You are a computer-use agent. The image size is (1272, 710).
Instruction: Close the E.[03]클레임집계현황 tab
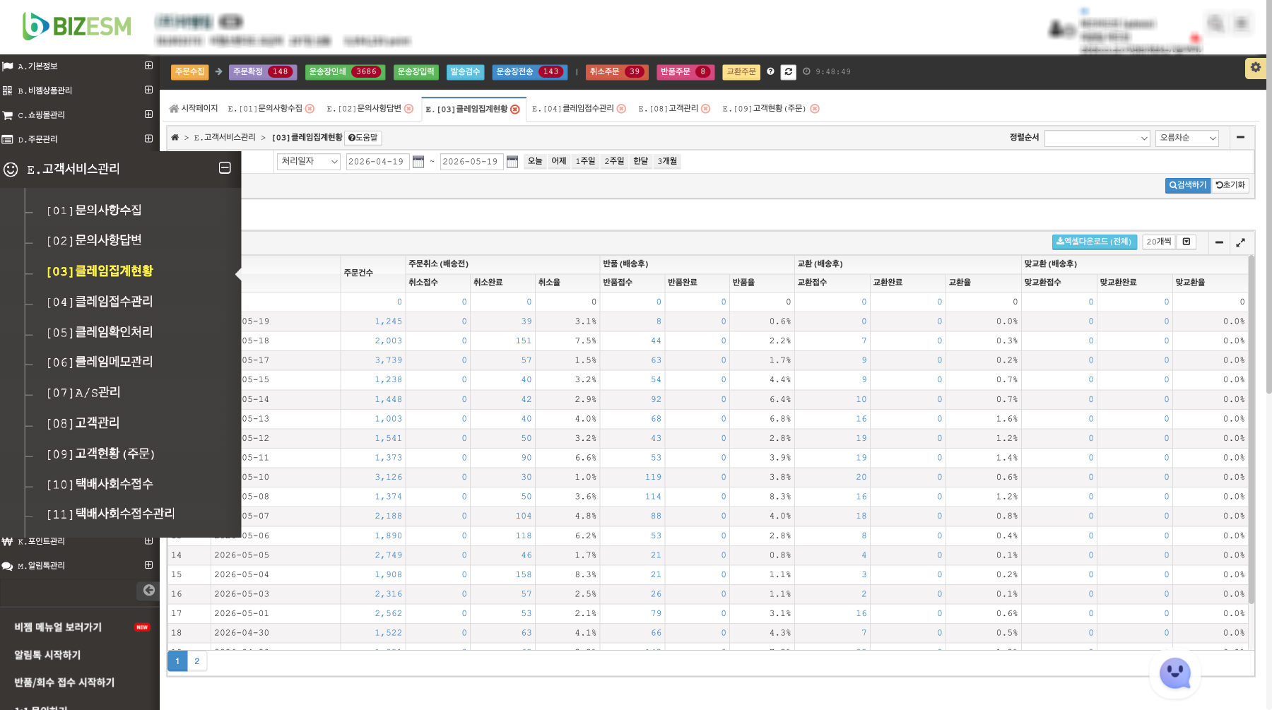(515, 110)
